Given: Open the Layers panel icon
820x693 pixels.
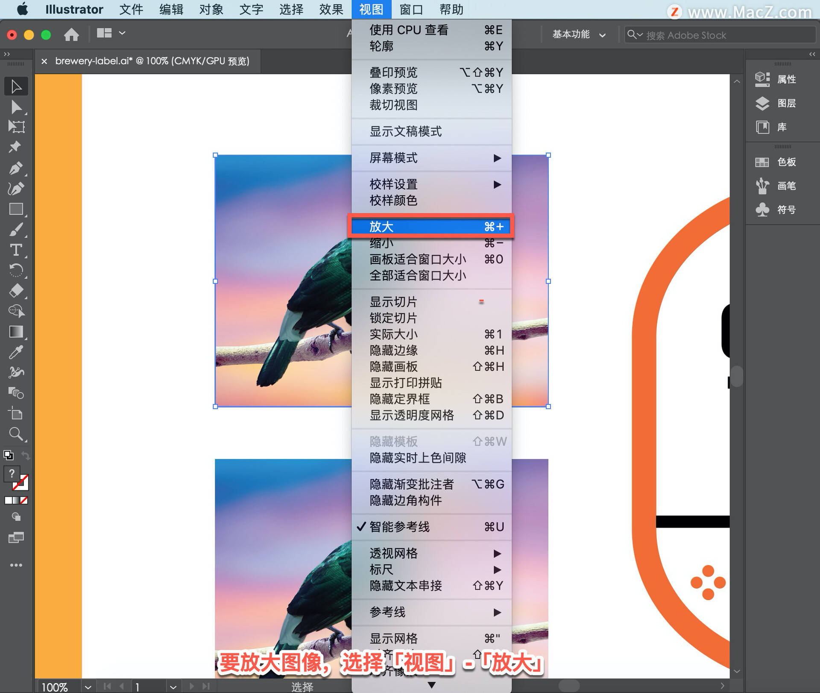Looking at the screenshot, I should coord(762,103).
